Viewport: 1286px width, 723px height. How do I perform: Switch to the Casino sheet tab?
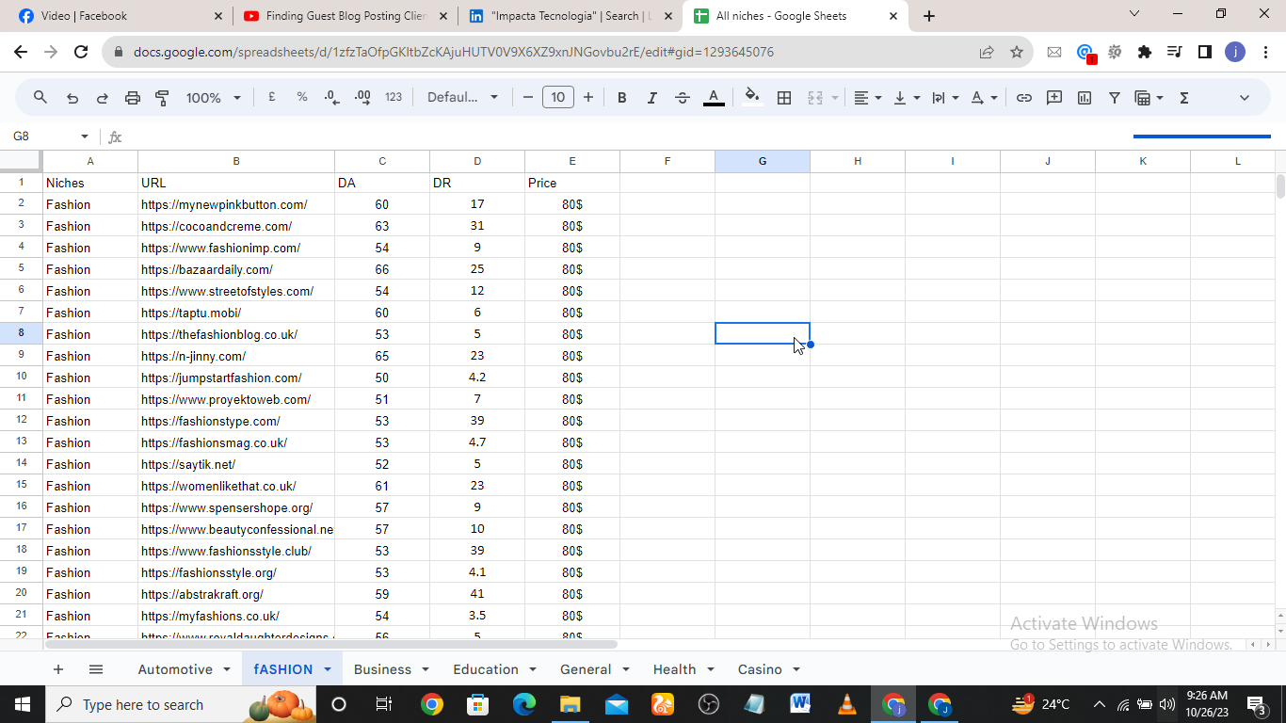click(760, 669)
